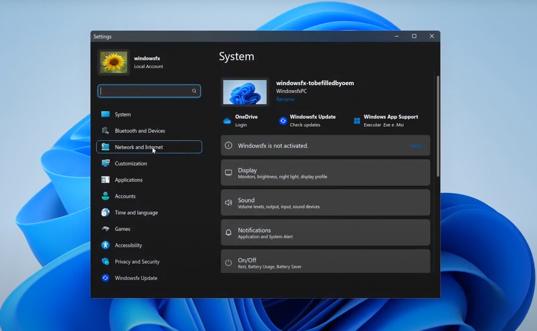537x331 pixels.
Task: Click the Privacy and Security icon
Action: [x=105, y=262]
